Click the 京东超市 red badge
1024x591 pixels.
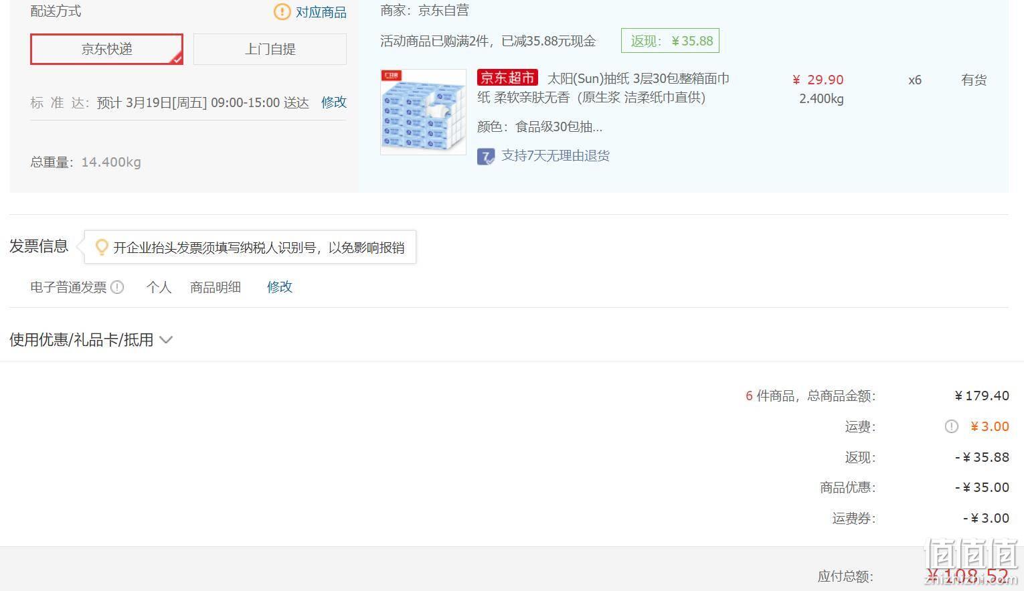[508, 78]
